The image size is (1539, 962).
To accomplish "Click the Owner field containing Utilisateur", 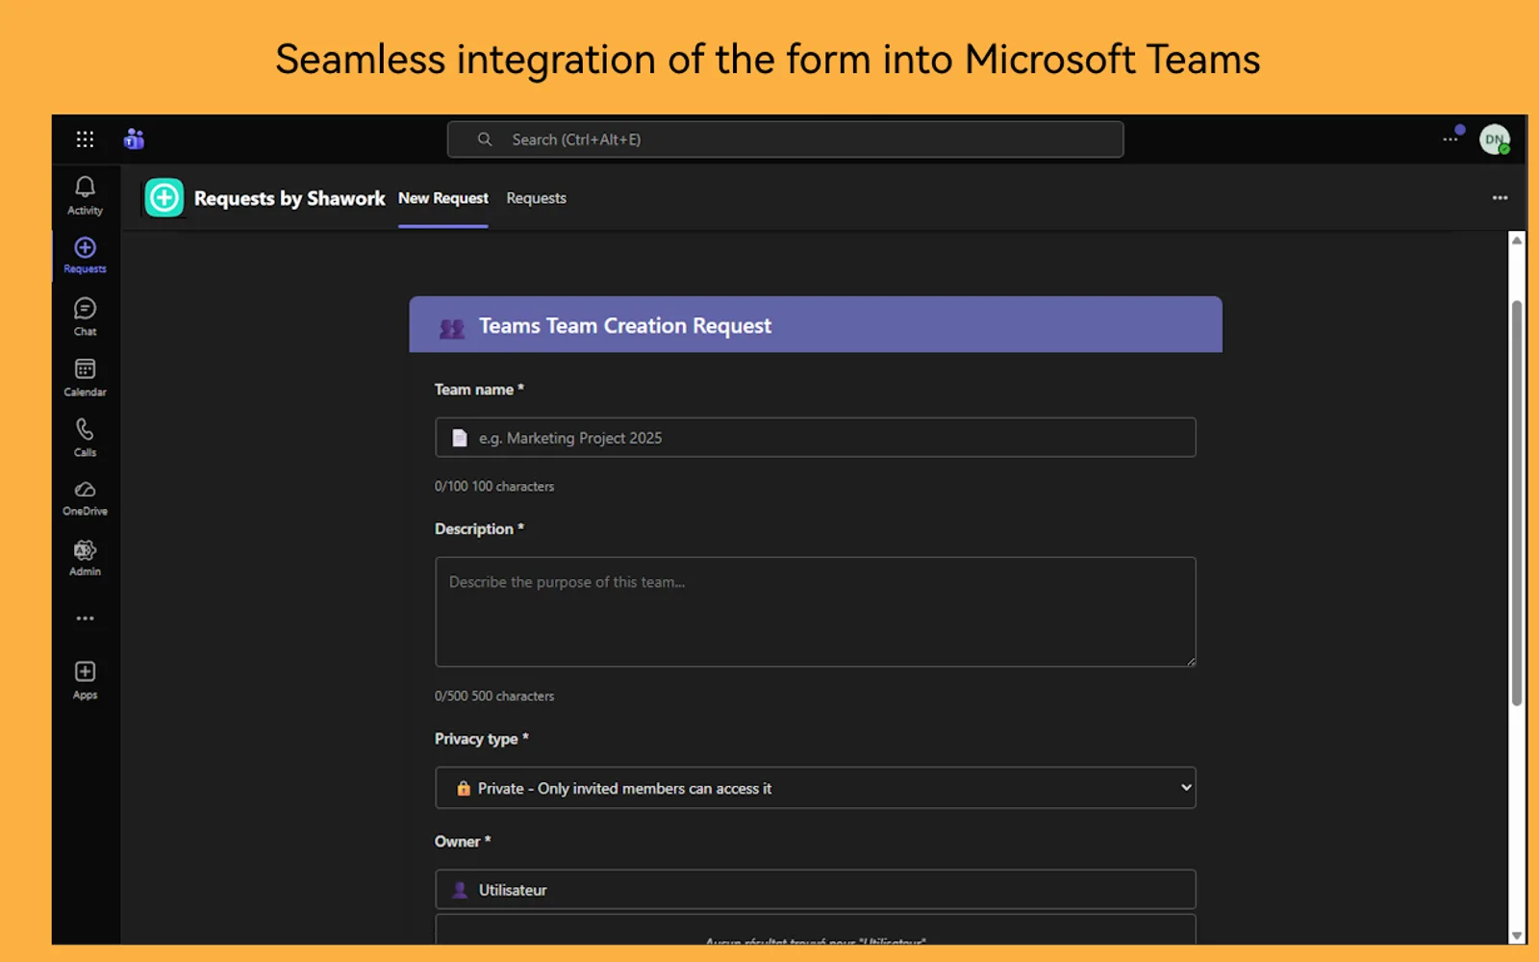I will click(816, 890).
